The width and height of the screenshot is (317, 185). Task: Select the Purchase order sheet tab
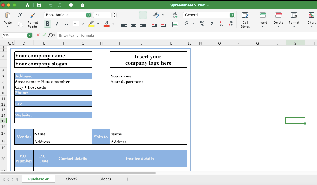click(x=39, y=179)
